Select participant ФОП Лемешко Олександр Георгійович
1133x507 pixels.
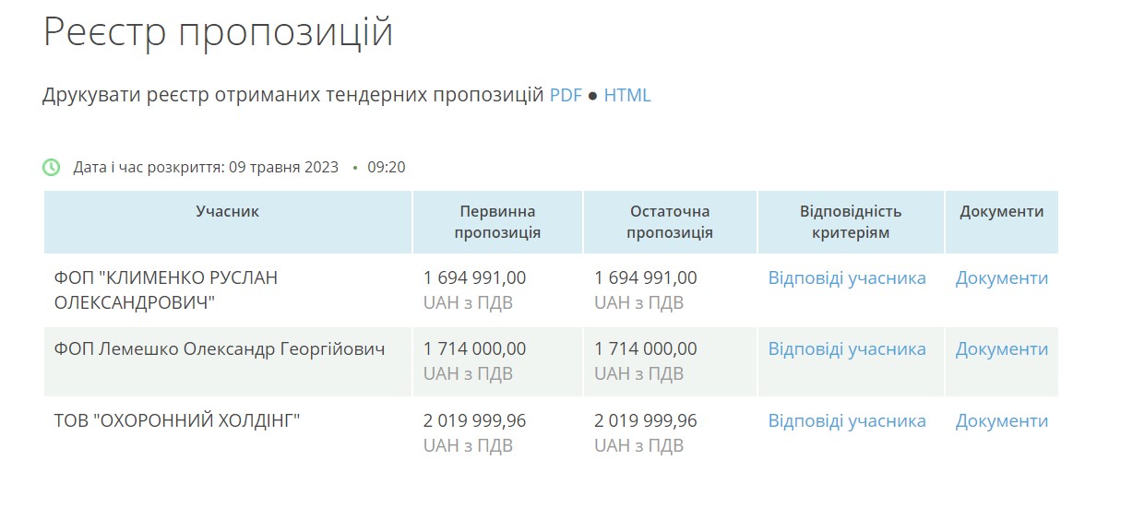[220, 349]
